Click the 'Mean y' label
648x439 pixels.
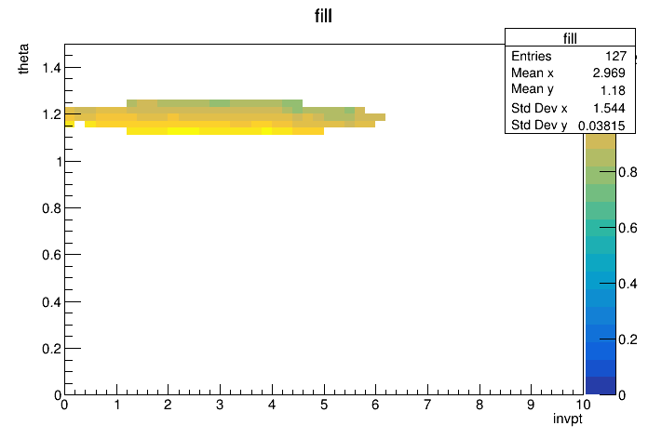[x=533, y=89]
